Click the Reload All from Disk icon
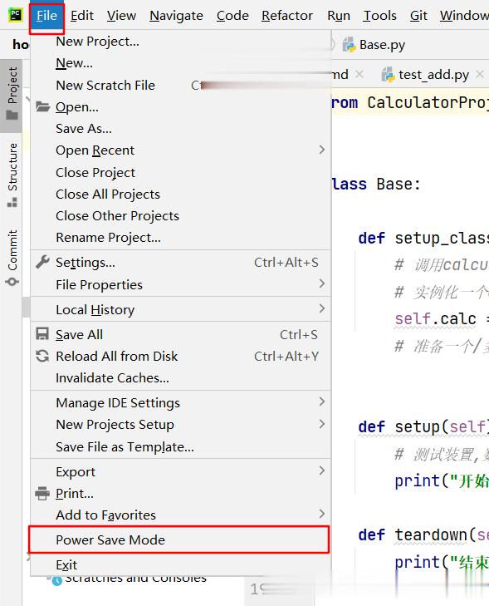The height and width of the screenshot is (606, 489). (42, 356)
